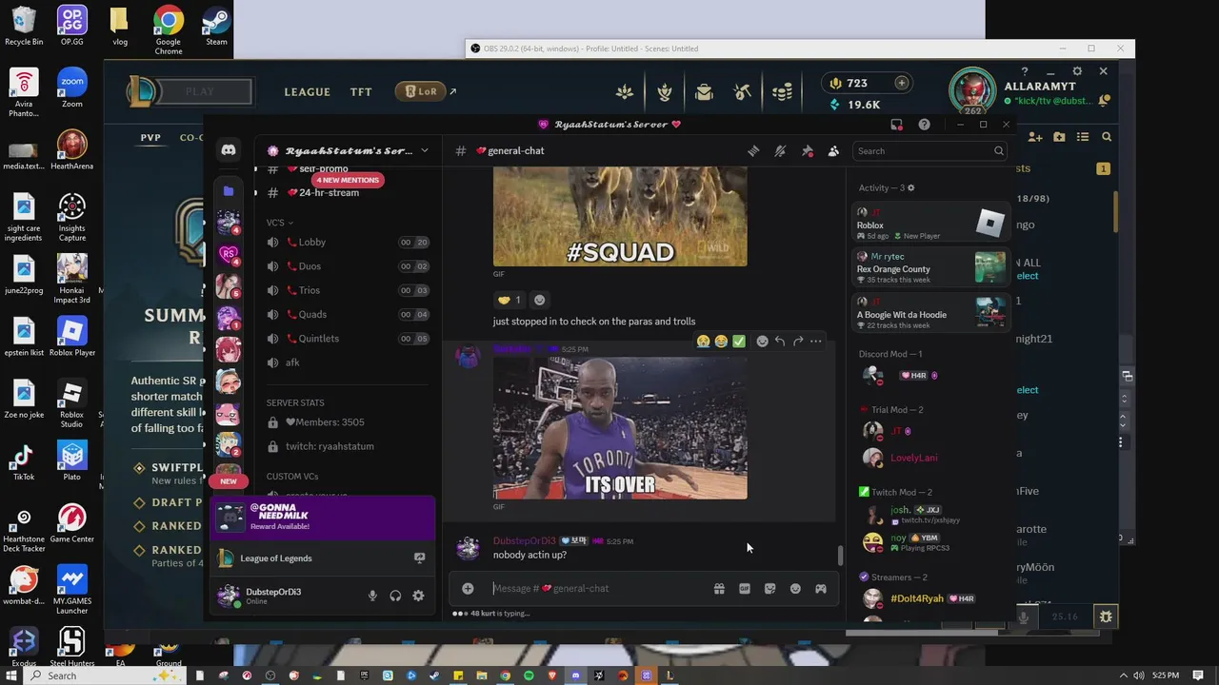This screenshot has width=1219, height=685.
Task: Open More options on hovered message
Action: (816, 341)
